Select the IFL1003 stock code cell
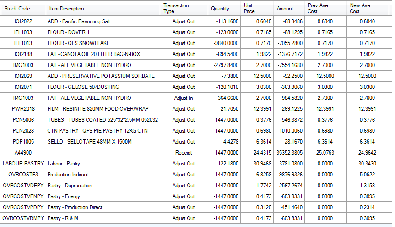The width and height of the screenshot is (395, 227). click(23, 32)
